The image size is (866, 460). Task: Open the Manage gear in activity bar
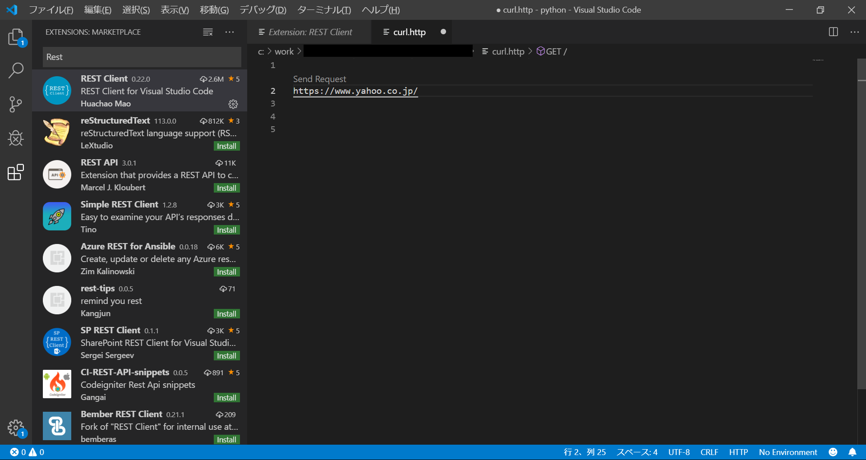tap(16, 428)
